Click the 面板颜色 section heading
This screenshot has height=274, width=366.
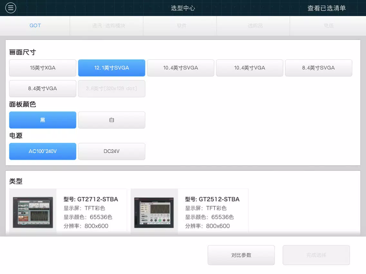[23, 104]
